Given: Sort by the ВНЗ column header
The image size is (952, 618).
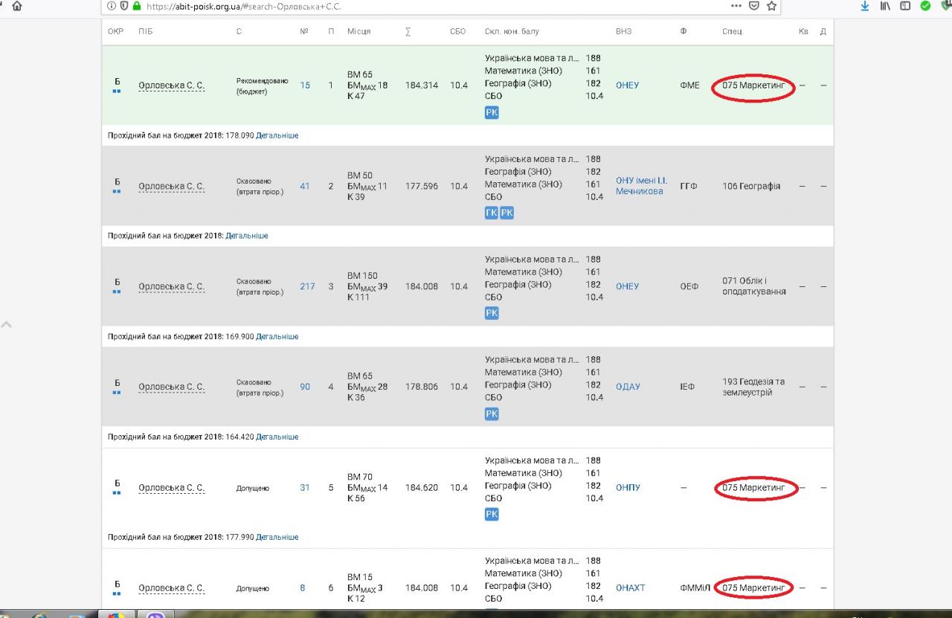Looking at the screenshot, I should 623,31.
